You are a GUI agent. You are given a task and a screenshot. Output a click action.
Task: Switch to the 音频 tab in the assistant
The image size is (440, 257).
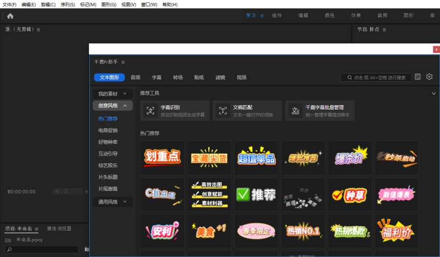click(x=135, y=77)
